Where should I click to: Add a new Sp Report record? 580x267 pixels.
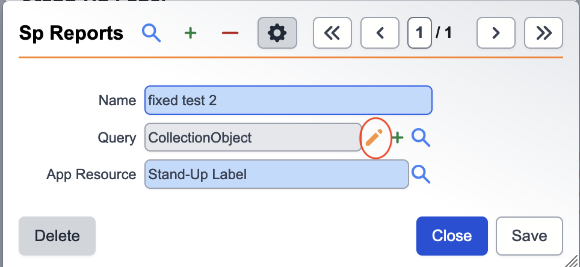[190, 33]
